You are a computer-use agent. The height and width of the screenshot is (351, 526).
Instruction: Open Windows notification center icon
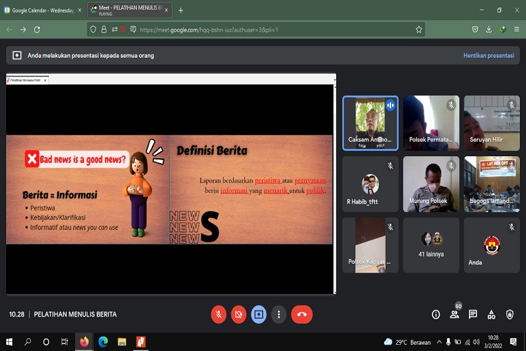[513, 342]
